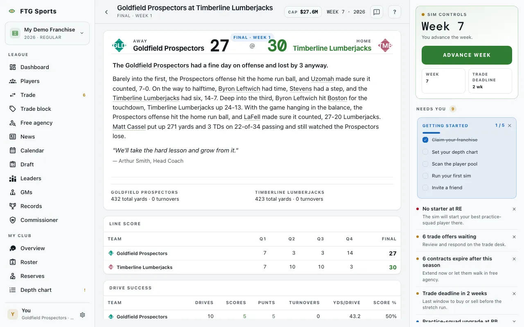Click the Timberline Lumberjacks home team logo
The width and height of the screenshot is (524, 327).
[x=385, y=45]
